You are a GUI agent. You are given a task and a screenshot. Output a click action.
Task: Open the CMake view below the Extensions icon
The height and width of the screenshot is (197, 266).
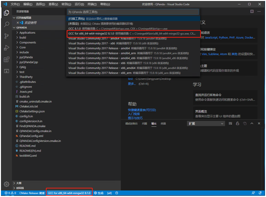pyautogui.click(x=7, y=71)
